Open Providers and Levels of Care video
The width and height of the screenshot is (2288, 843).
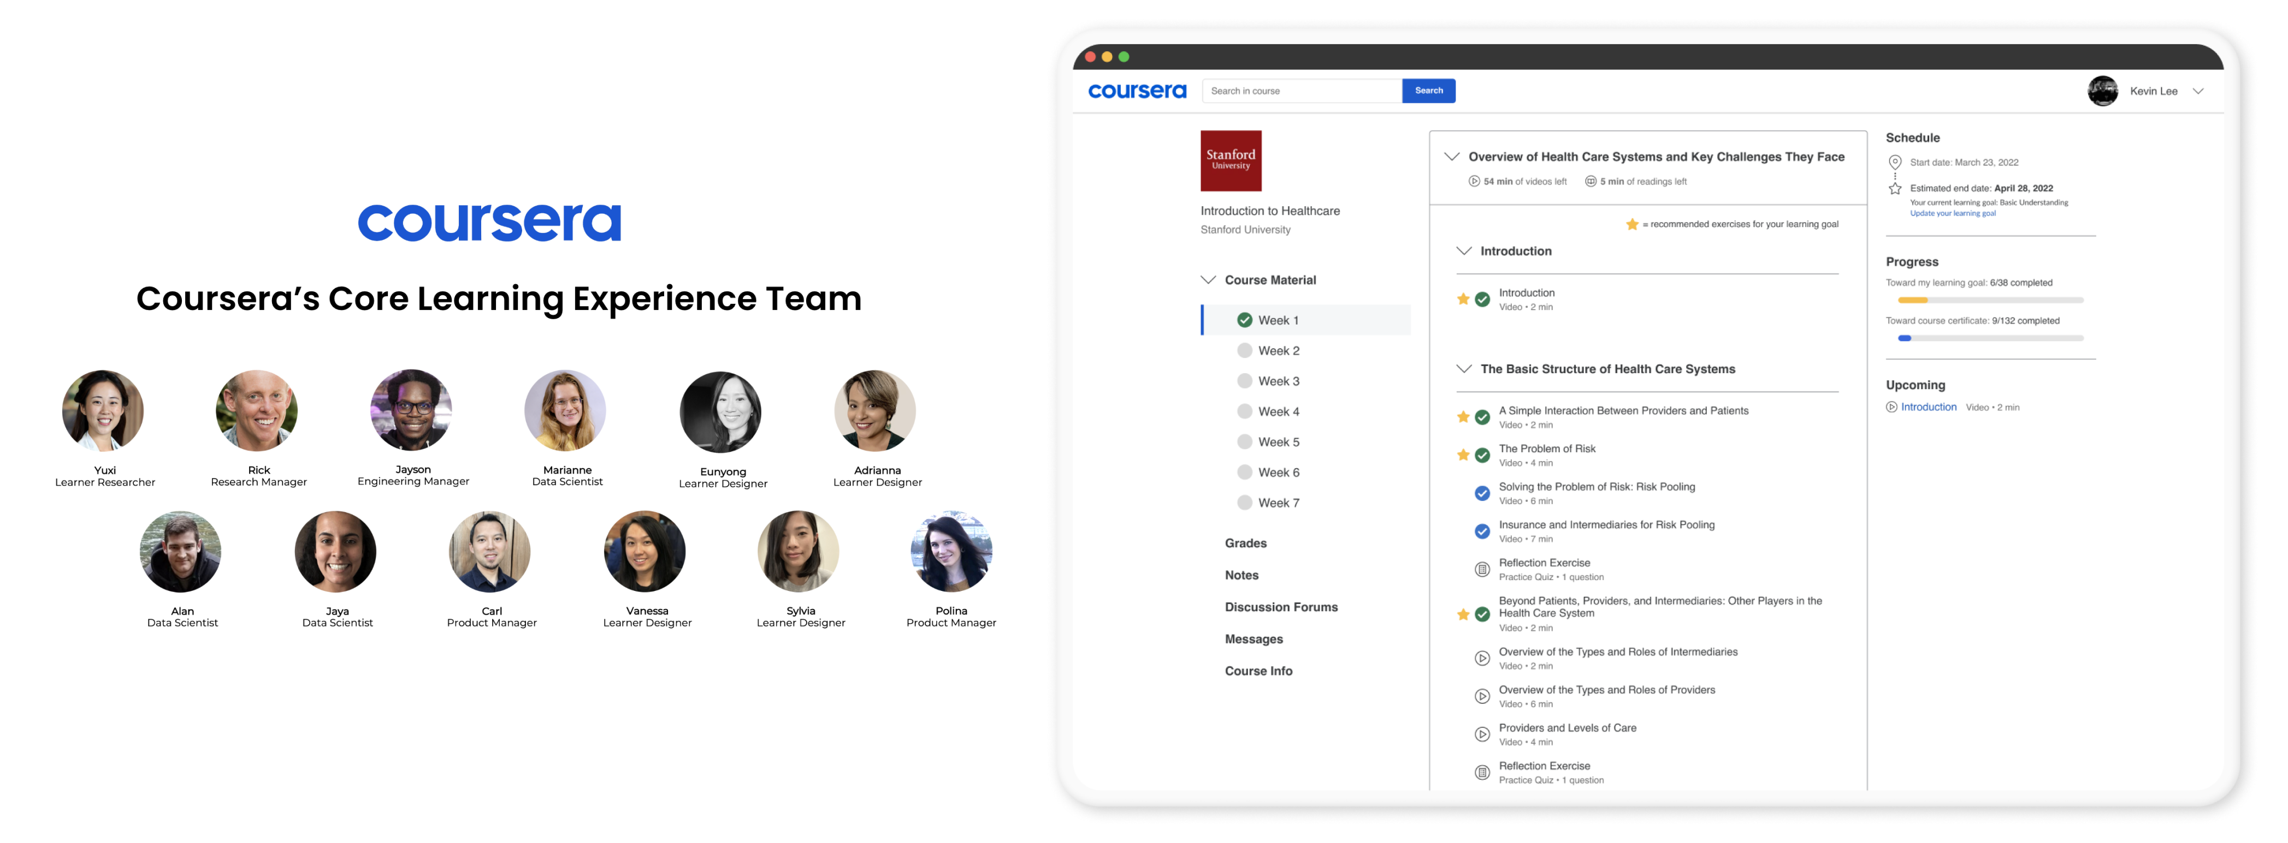(1568, 728)
